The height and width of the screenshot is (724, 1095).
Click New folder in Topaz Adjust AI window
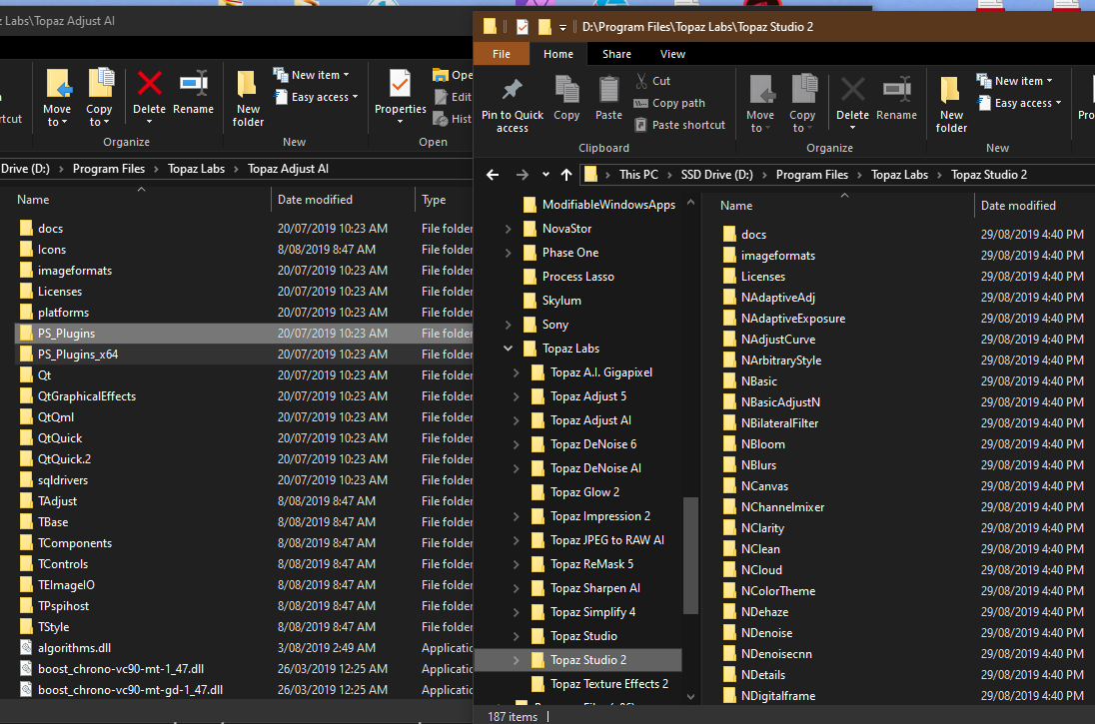point(248,98)
